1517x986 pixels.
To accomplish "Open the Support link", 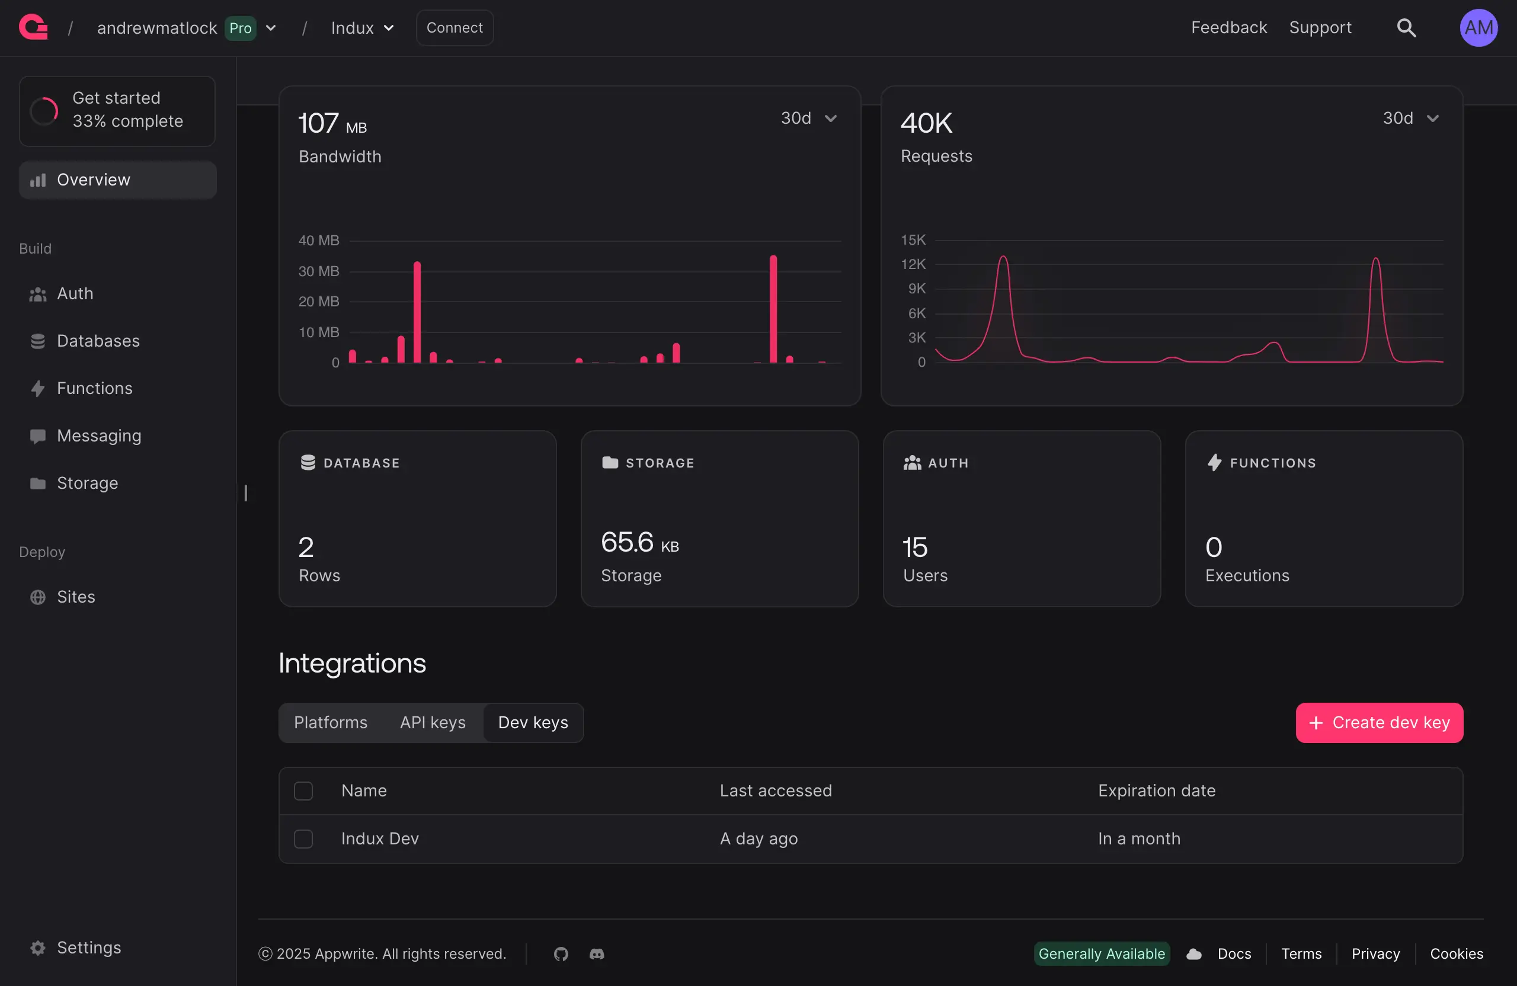I will click(x=1320, y=28).
